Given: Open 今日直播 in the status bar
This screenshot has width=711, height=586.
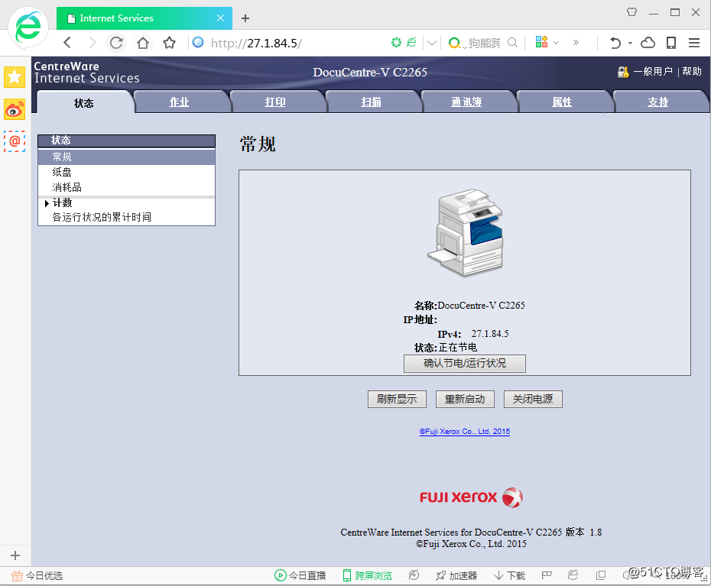Looking at the screenshot, I should coord(300,575).
